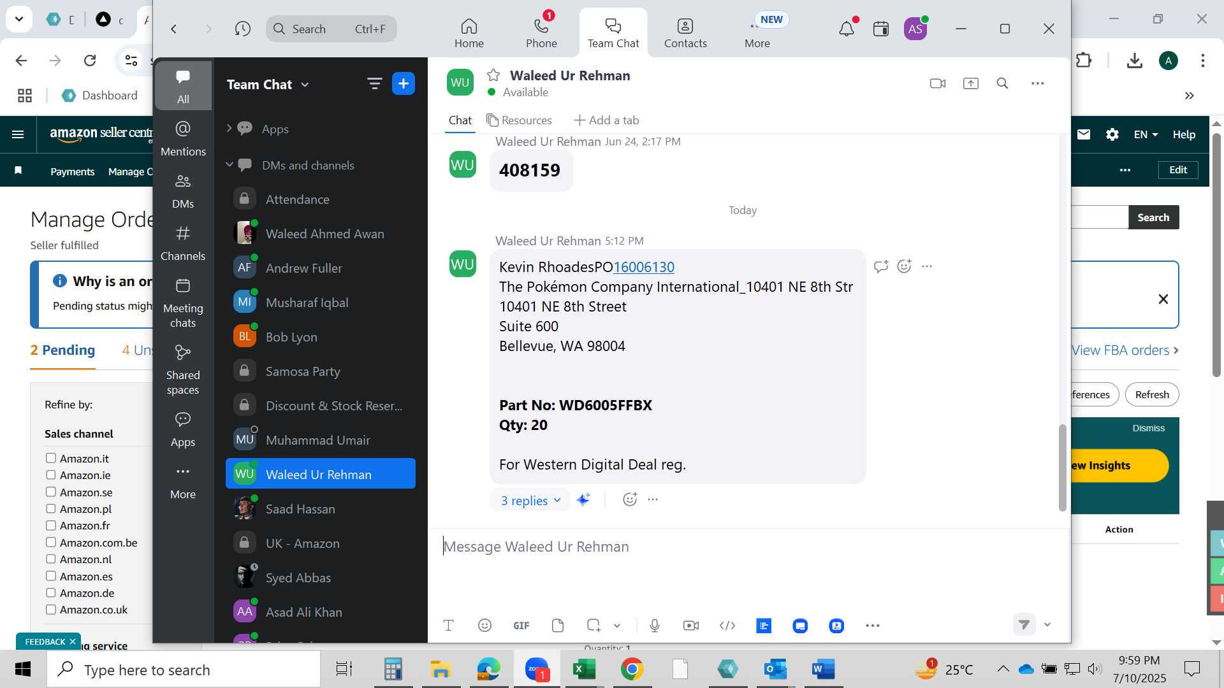Click Refresh button in Seller Central
Image resolution: width=1224 pixels, height=688 pixels.
1152,394
